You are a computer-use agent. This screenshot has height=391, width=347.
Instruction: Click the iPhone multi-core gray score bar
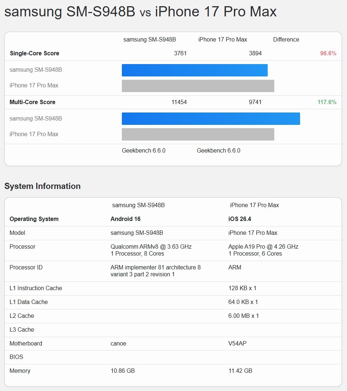click(198, 134)
